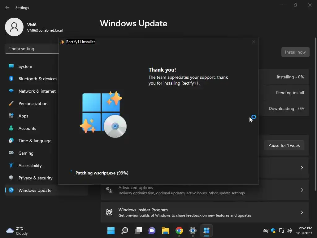Click the Accessibility figure icon

click(11, 165)
